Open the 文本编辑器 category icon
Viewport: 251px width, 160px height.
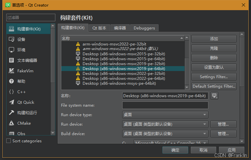pos(11,60)
